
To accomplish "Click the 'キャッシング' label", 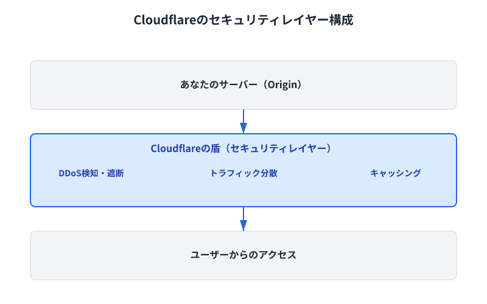I will coord(395,173).
